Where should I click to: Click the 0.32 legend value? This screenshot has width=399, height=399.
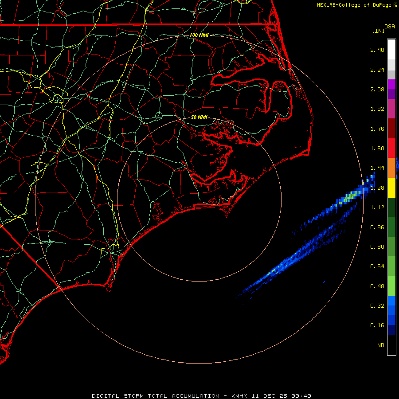click(377, 306)
